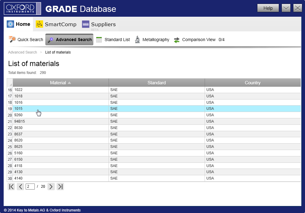Click the Material column sort arrow
305x213 pixels.
point(69,83)
